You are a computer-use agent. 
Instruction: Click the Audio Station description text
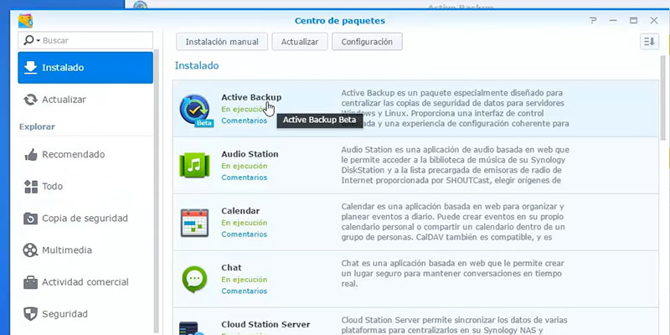pyautogui.click(x=455, y=165)
